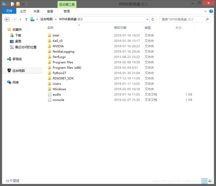This screenshot has height=186, width=216.
Task: Select 家庭组 in the navigation pane
Action: tap(17, 59)
